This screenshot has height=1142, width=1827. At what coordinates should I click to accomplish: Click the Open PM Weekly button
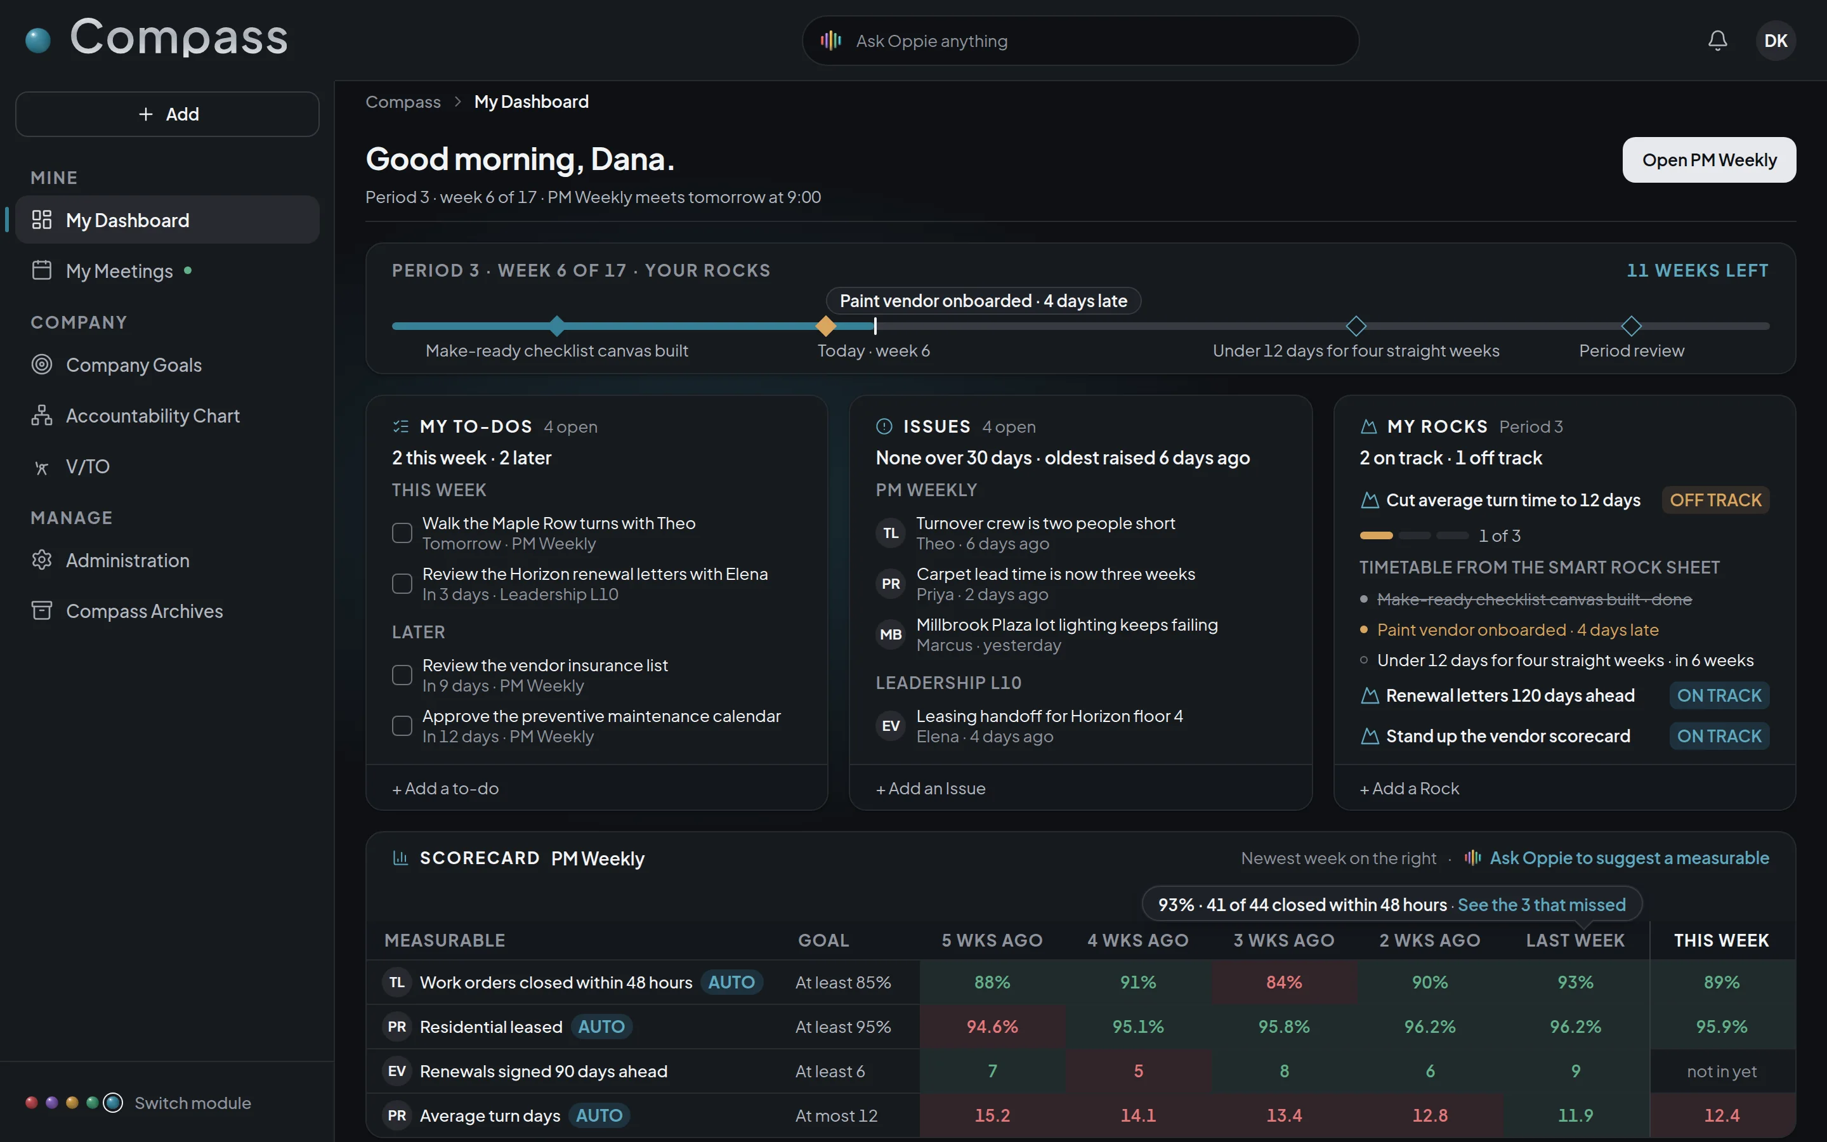click(x=1709, y=160)
